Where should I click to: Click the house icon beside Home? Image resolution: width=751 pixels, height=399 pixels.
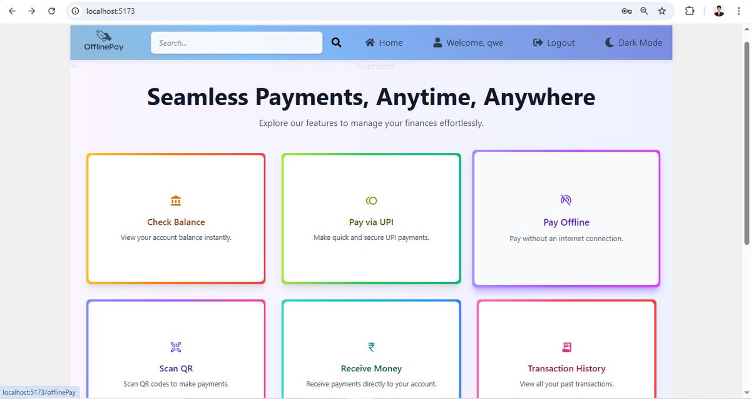[x=370, y=43]
